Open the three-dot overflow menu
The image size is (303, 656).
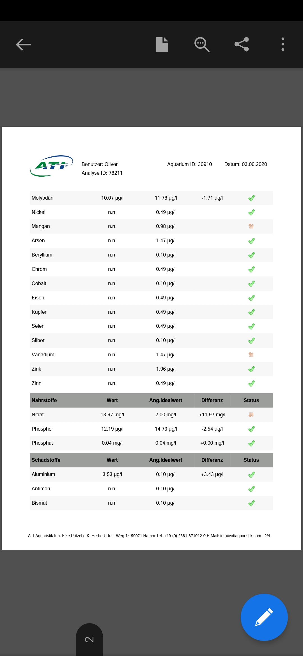tap(283, 45)
